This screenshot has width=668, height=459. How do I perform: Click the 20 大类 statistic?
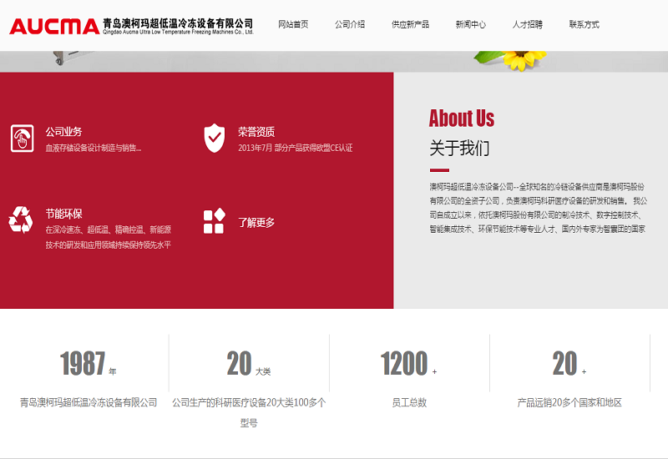click(249, 364)
